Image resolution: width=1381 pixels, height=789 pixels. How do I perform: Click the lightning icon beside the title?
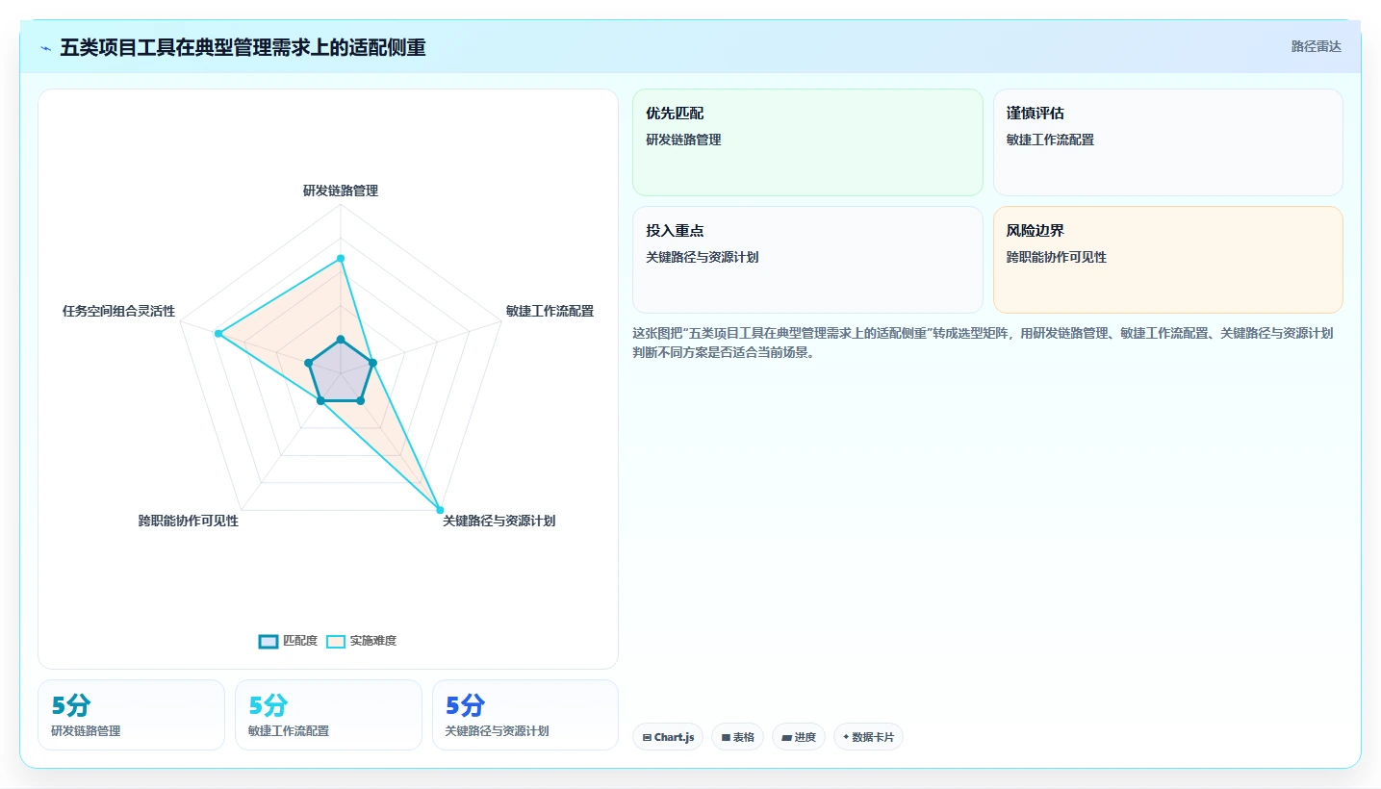click(x=46, y=48)
